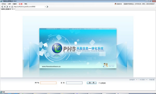Click the 登录 login button
156x94 pixels.
92,83
